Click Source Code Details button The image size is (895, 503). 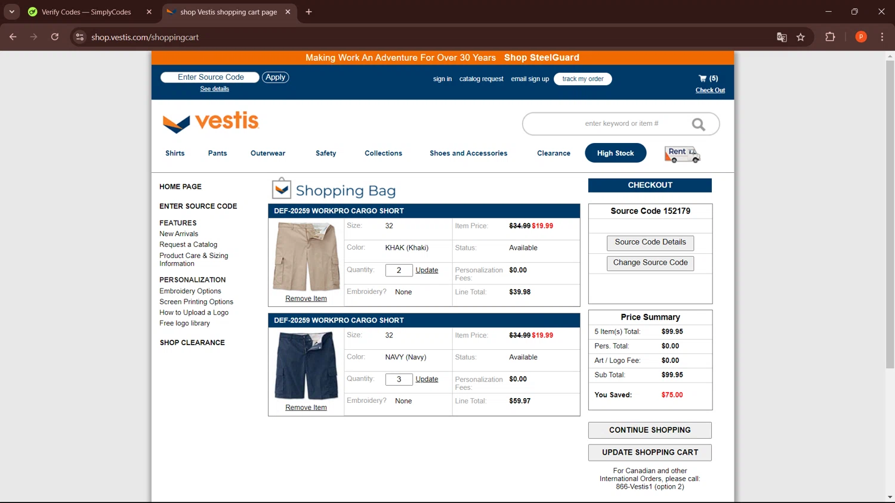650,243
